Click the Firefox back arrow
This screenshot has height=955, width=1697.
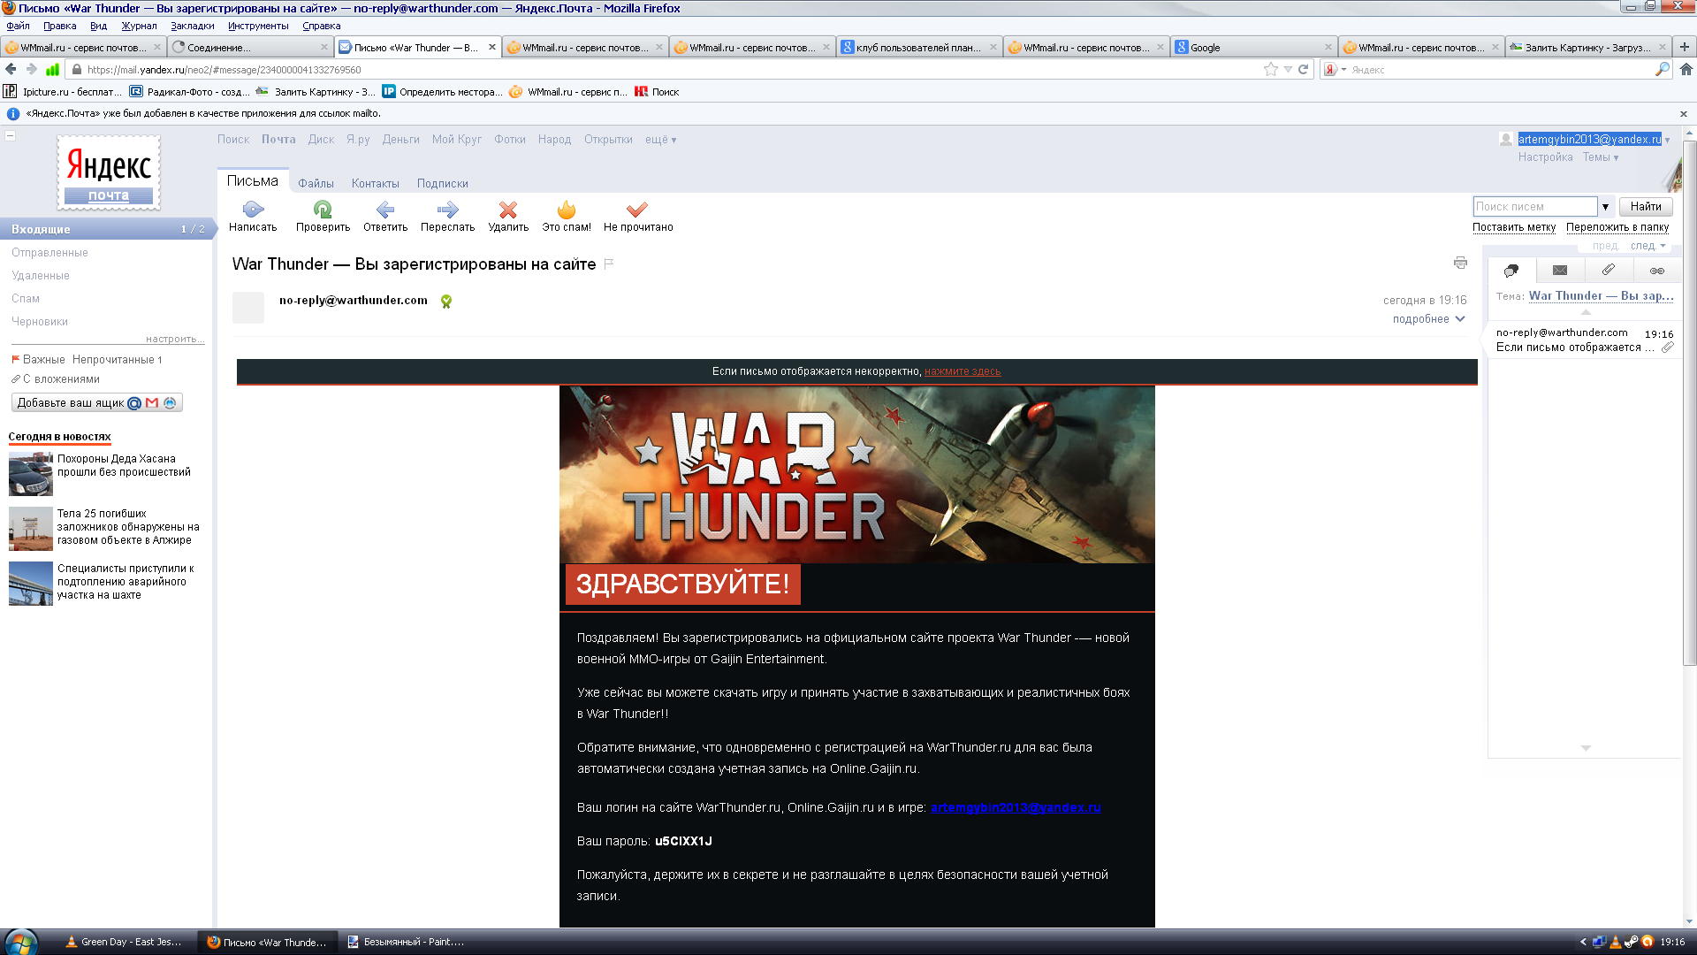[11, 69]
